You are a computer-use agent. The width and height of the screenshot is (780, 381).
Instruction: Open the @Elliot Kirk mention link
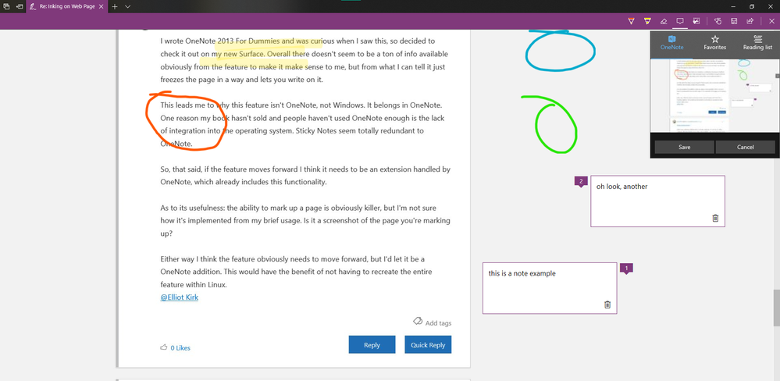click(x=179, y=297)
